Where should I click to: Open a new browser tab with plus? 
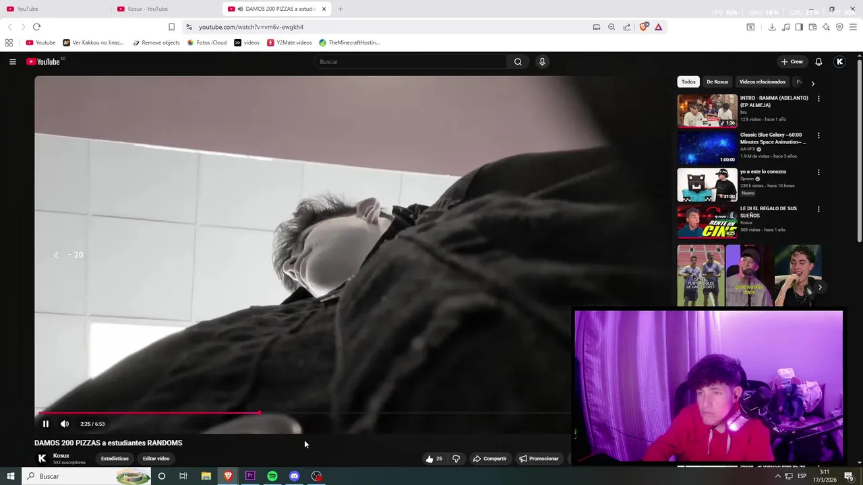tap(340, 9)
